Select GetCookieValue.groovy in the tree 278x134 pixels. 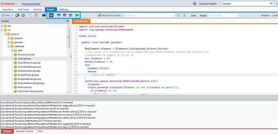tap(30, 91)
